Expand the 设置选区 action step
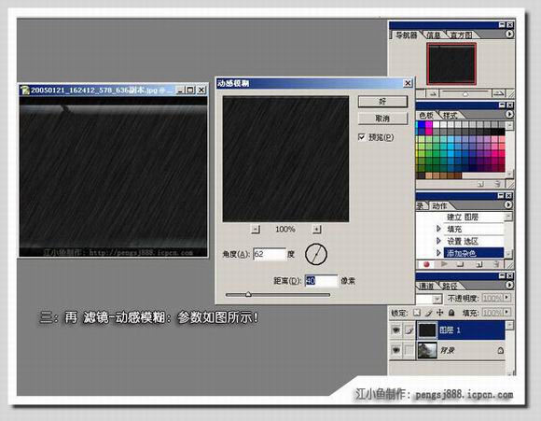Viewport: 541px width, 421px height. [438, 241]
